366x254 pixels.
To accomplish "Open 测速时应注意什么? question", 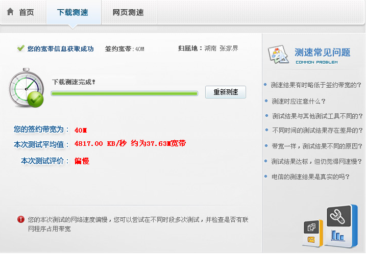I will click(298, 101).
